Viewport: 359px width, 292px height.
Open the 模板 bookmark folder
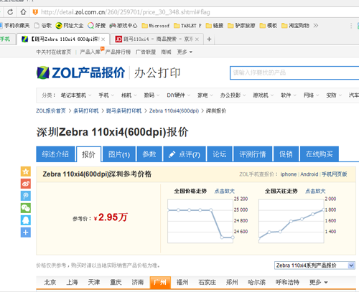(269, 25)
